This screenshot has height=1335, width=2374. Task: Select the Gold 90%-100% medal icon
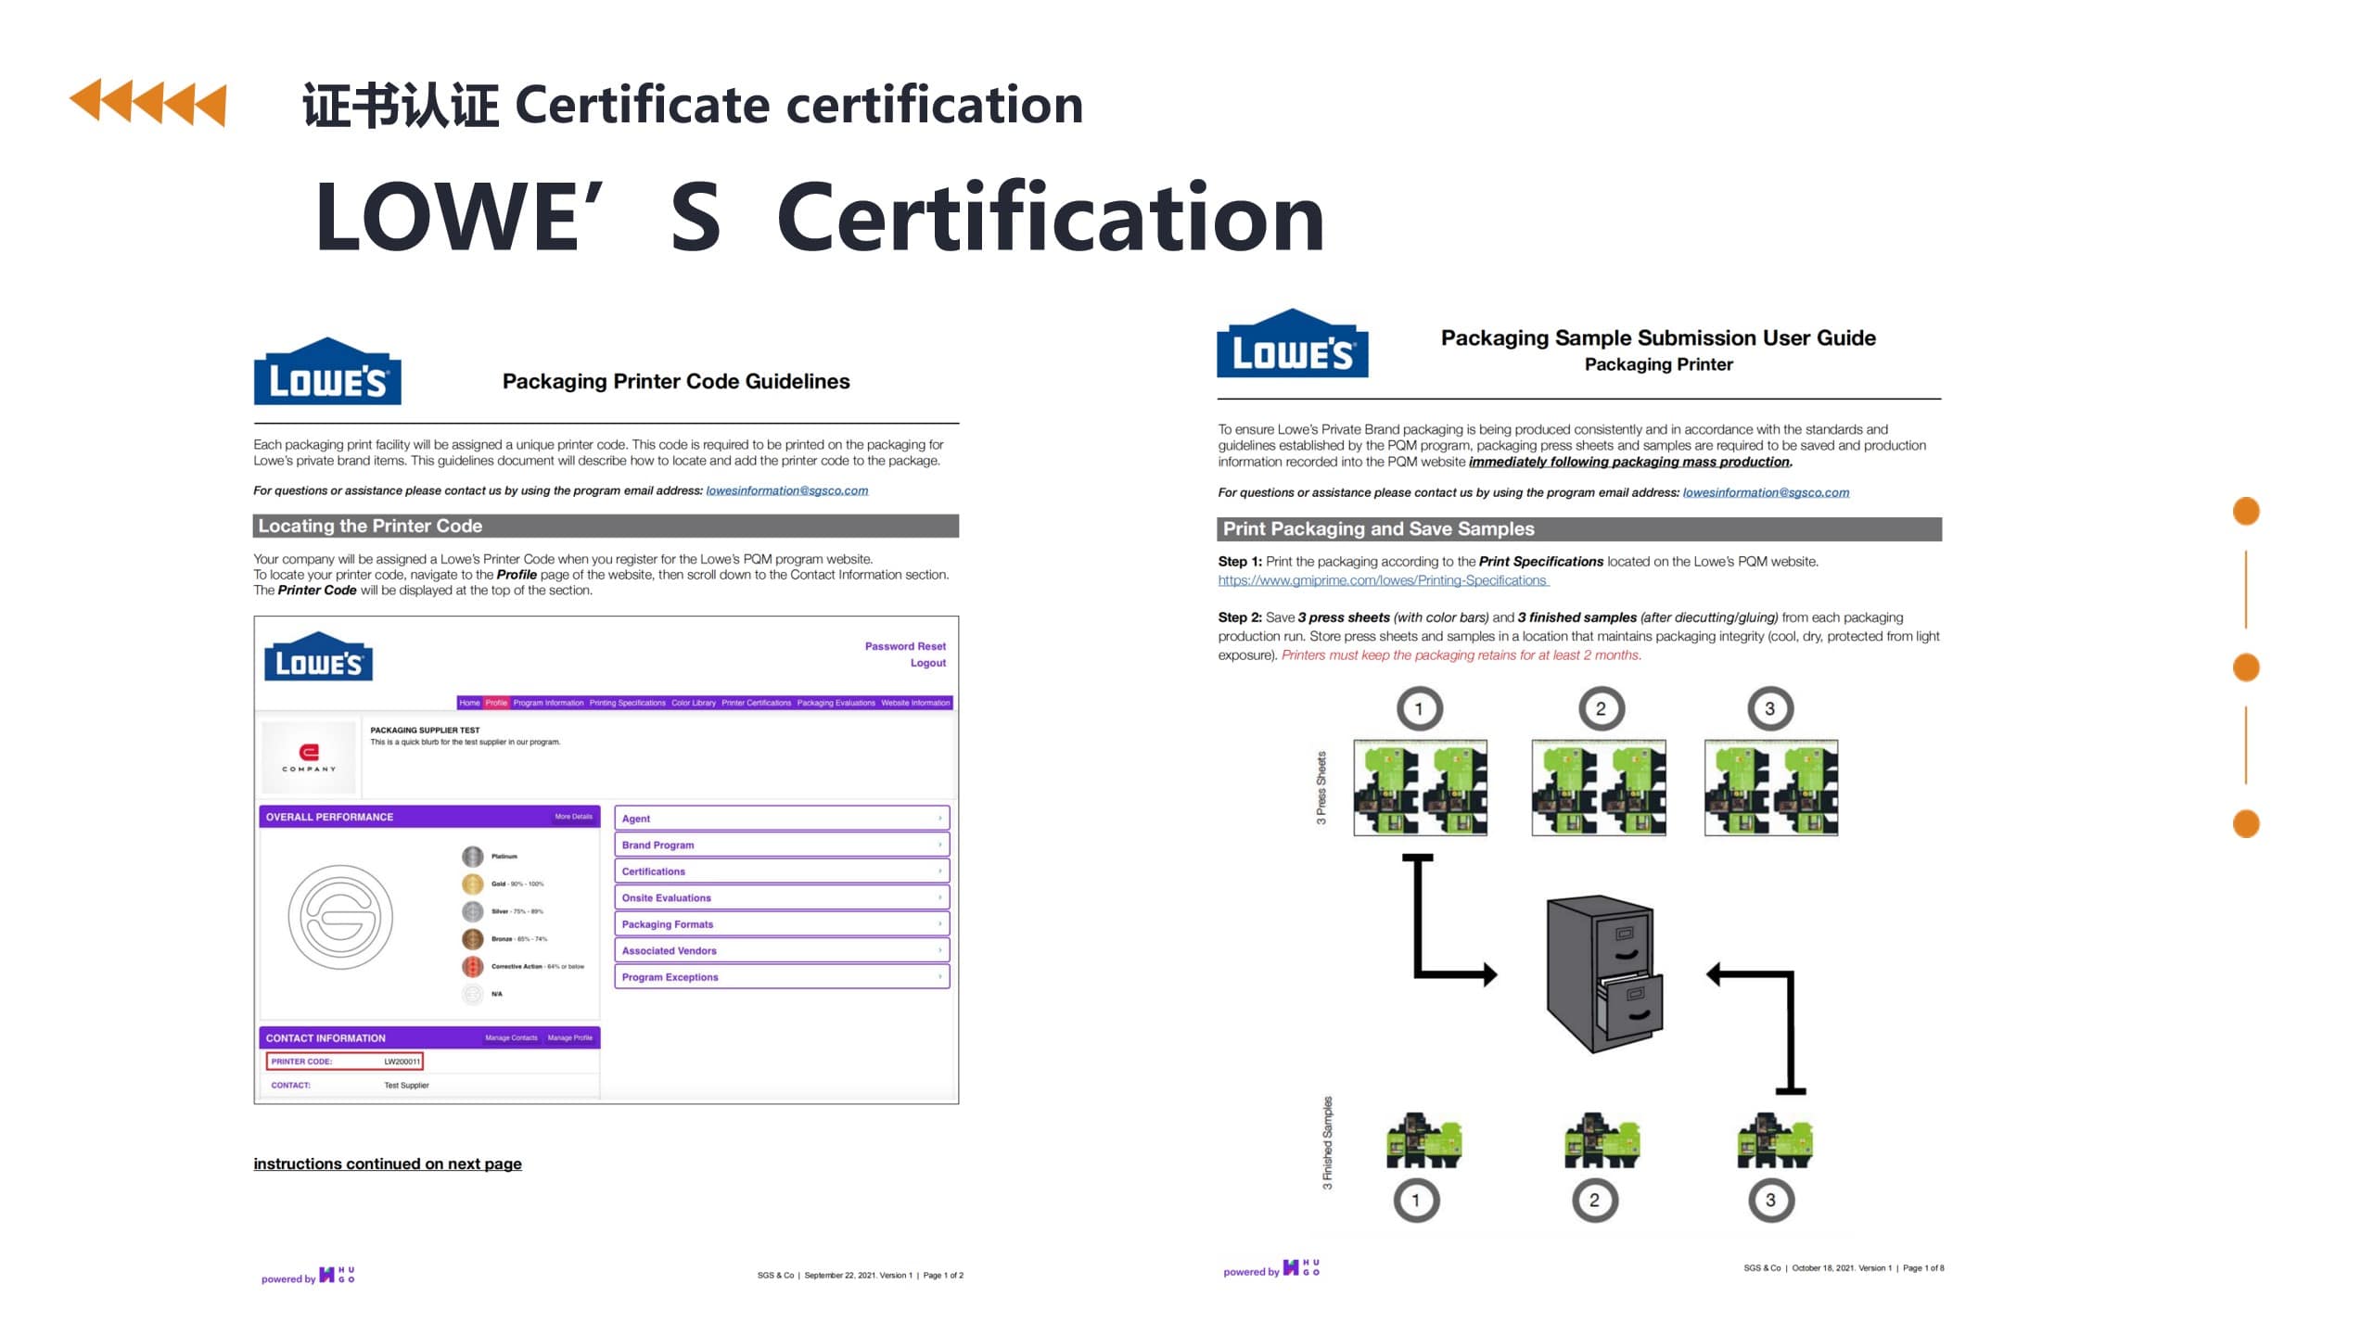(x=473, y=884)
